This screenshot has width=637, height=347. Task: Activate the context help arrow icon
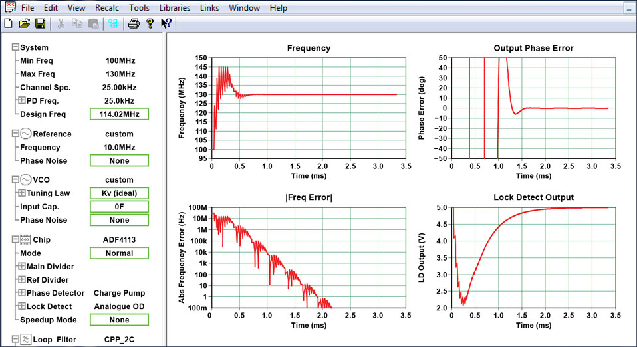[x=166, y=23]
